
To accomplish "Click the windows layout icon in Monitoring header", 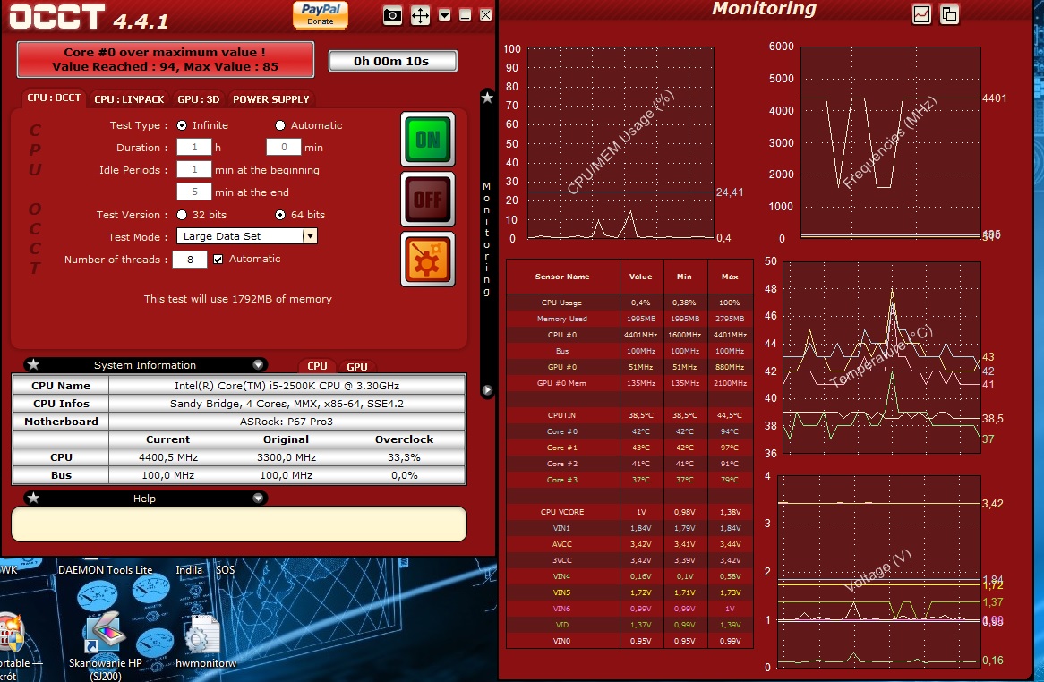I will [949, 14].
